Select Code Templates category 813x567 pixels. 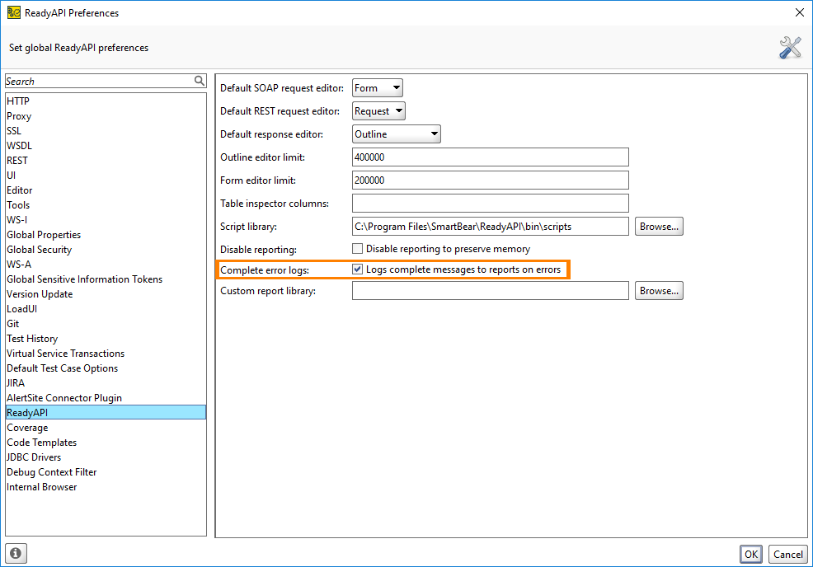tap(106, 443)
